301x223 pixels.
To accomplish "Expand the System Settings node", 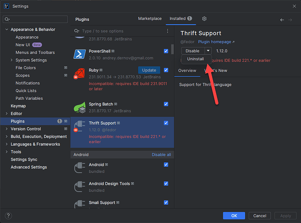I will [12, 60].
